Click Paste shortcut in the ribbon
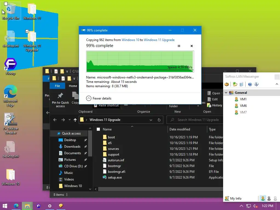The height and width of the screenshot is (210, 280). pyautogui.click(x=106, y=105)
